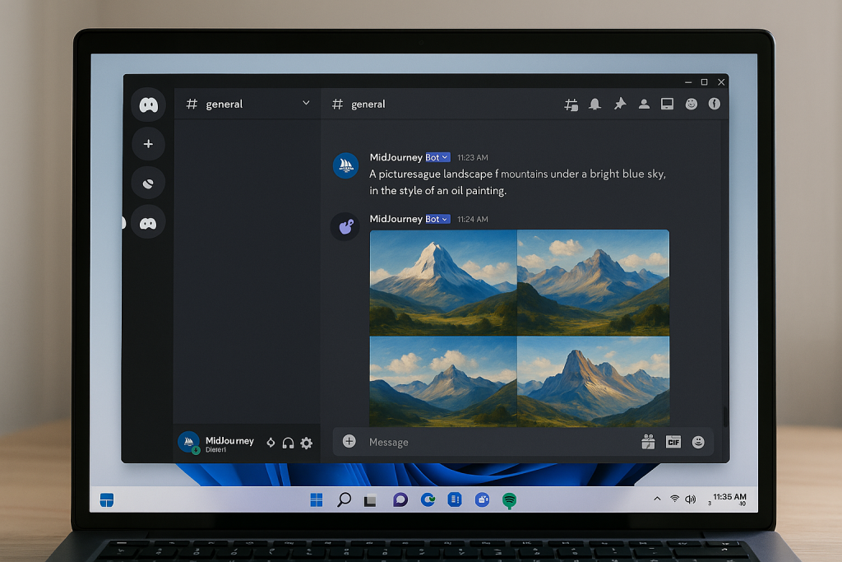Open the inbox icon
Screen dimensions: 842x562
(x=668, y=105)
